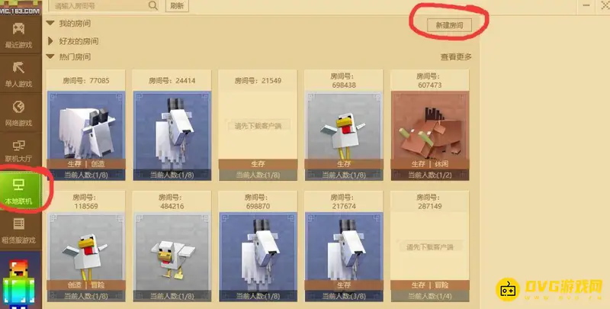Open room 607473 thumbnail

[430, 125]
